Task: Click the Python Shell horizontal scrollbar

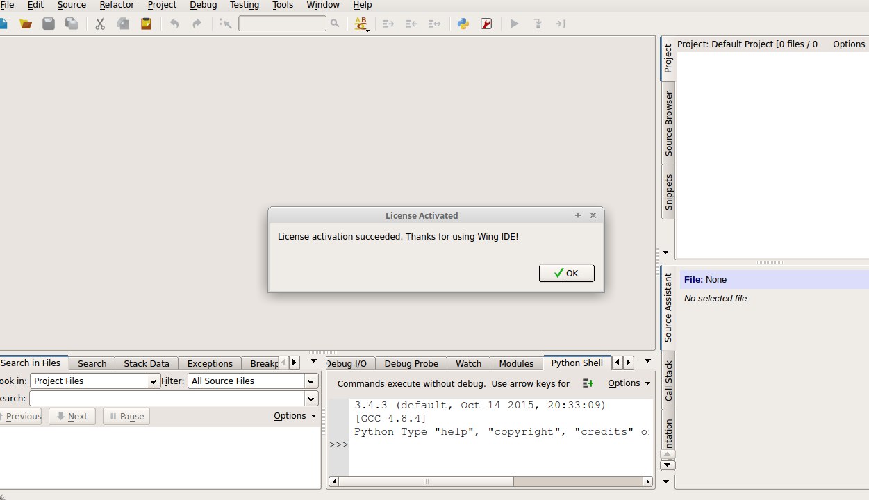Action: pyautogui.click(x=491, y=481)
